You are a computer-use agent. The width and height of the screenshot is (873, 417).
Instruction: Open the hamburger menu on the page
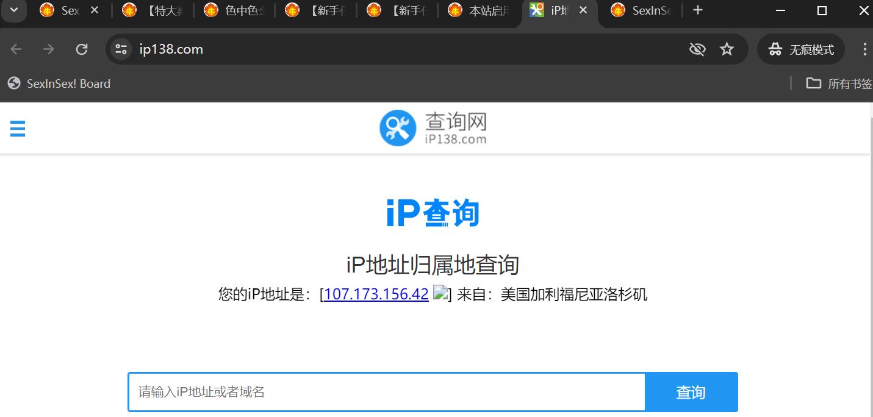click(18, 129)
